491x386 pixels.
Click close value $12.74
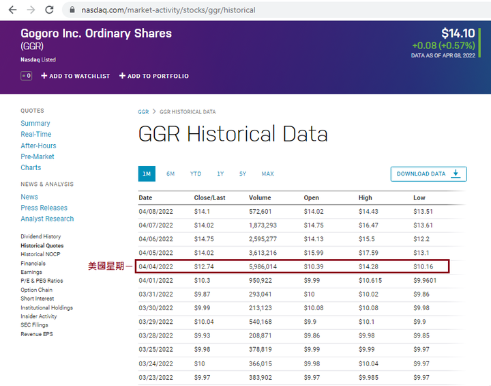tap(204, 266)
